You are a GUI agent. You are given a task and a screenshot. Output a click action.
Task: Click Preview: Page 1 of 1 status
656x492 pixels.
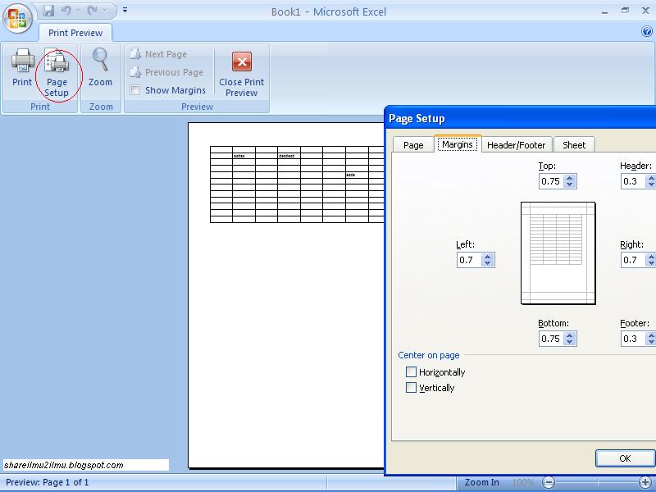coord(48,482)
